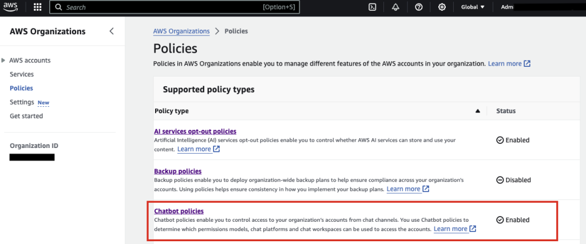586x244 pixels.
Task: Click the Status column header
Action: (506, 111)
